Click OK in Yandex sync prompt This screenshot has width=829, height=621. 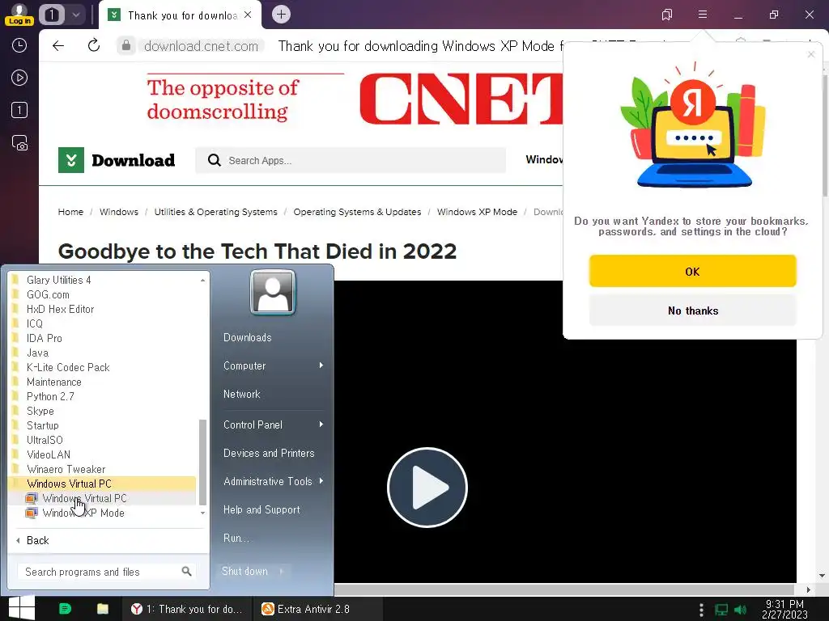(x=693, y=272)
